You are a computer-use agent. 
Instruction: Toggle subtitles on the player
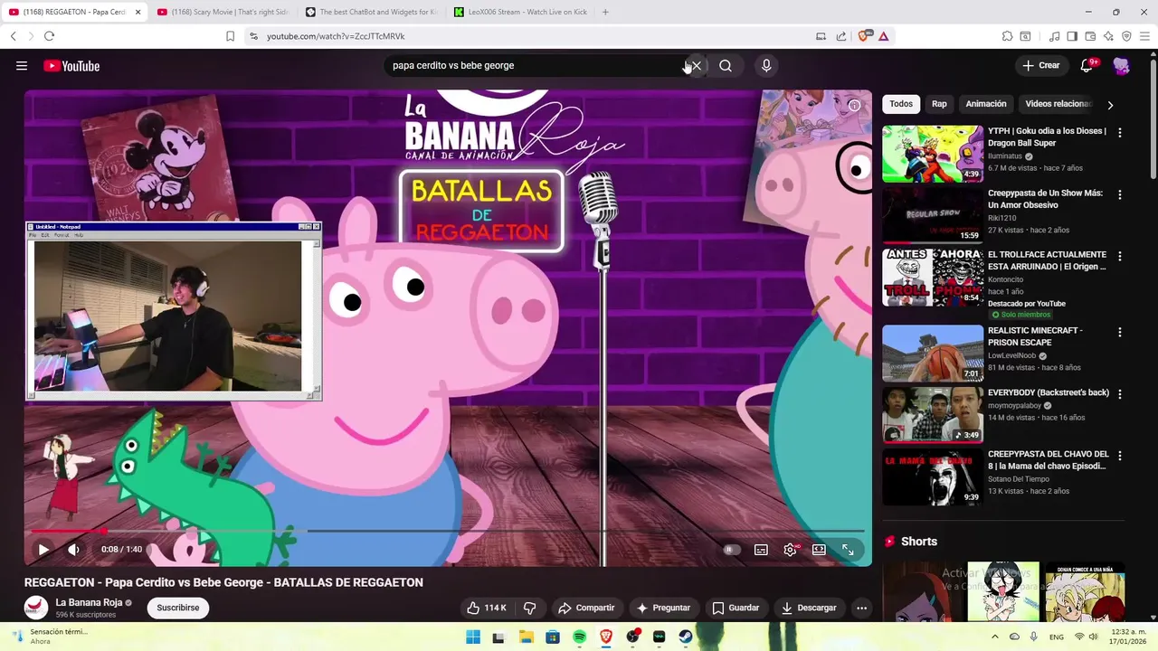(761, 550)
